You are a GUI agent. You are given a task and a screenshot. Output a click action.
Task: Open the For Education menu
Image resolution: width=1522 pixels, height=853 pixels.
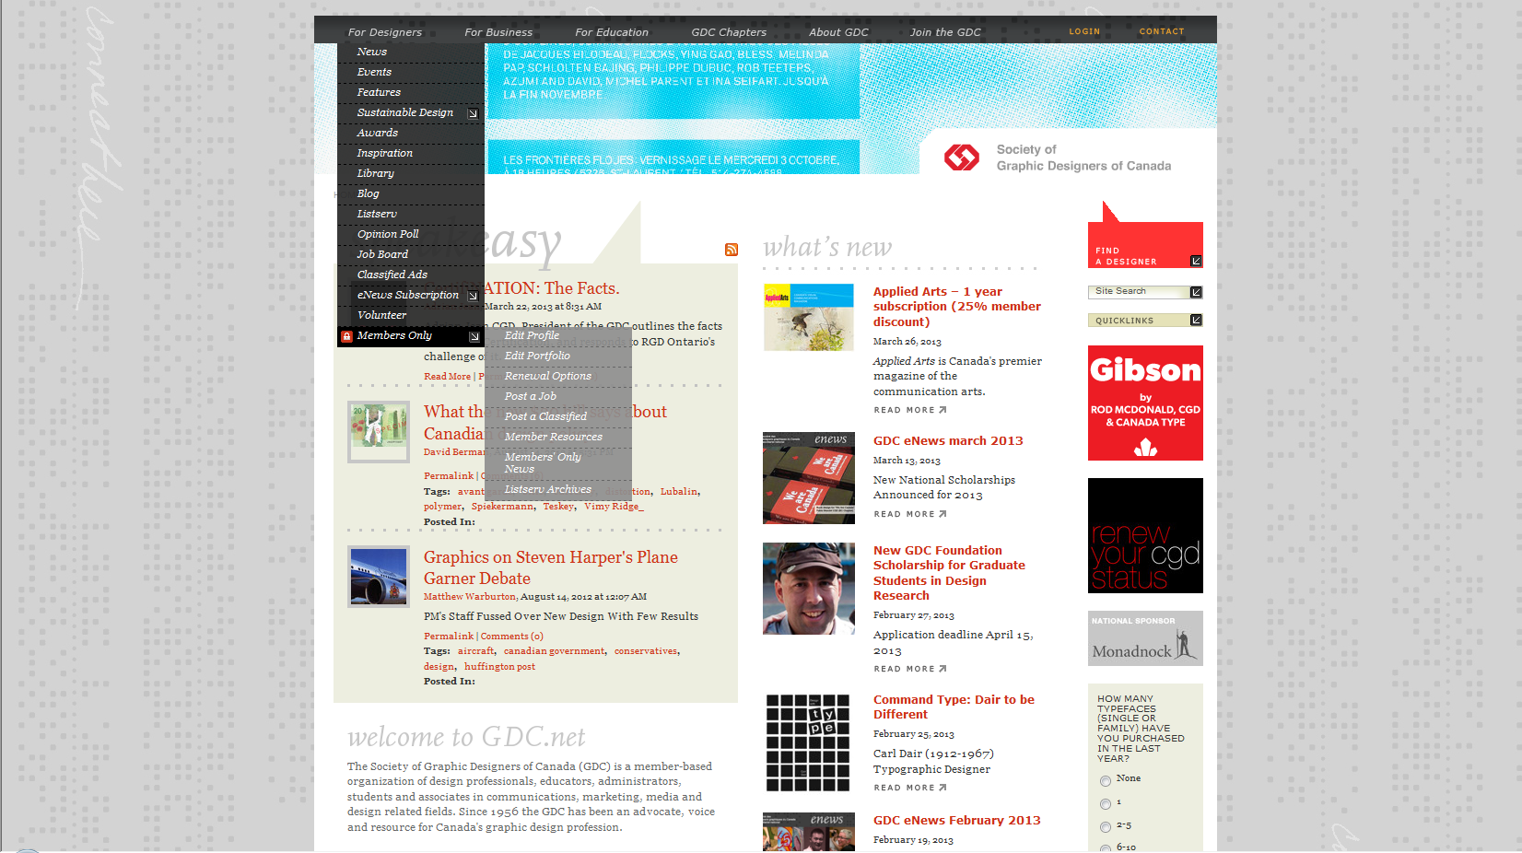coord(612,32)
